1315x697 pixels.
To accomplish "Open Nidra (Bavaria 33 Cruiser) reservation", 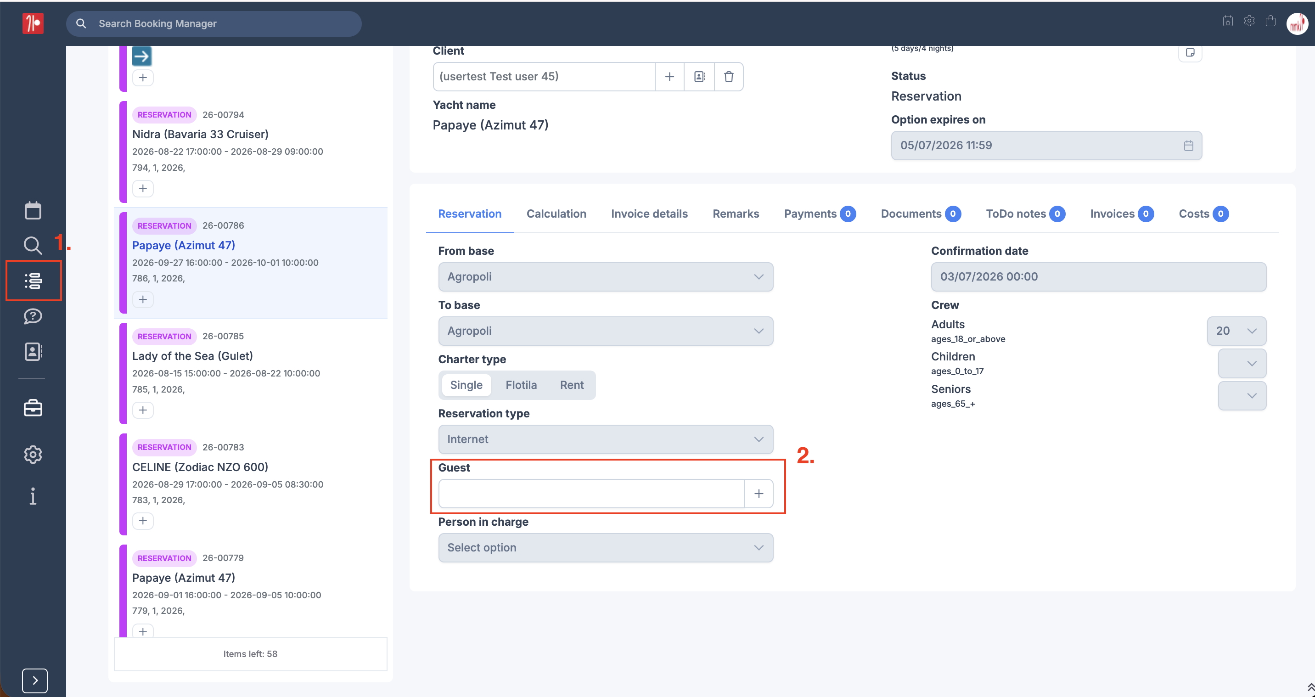I will [x=200, y=134].
